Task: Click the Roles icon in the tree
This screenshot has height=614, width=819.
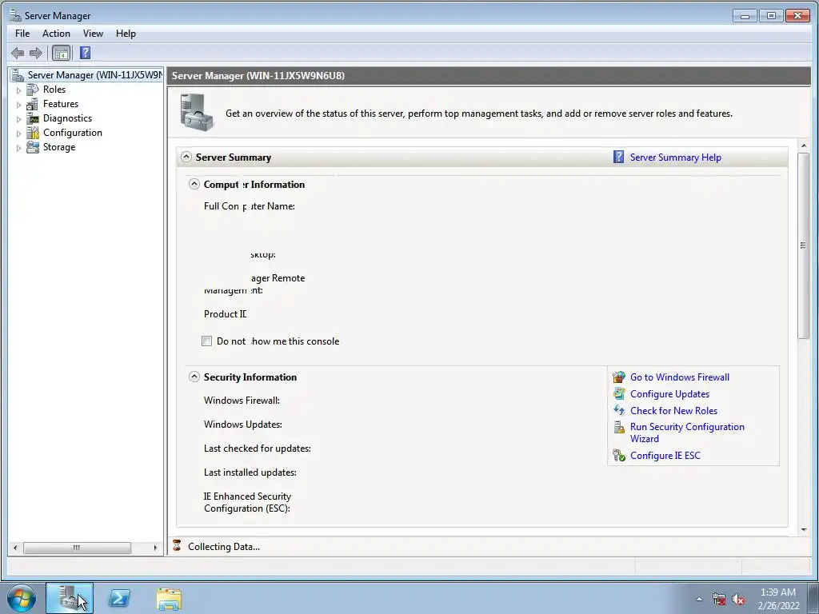Action: click(x=32, y=90)
